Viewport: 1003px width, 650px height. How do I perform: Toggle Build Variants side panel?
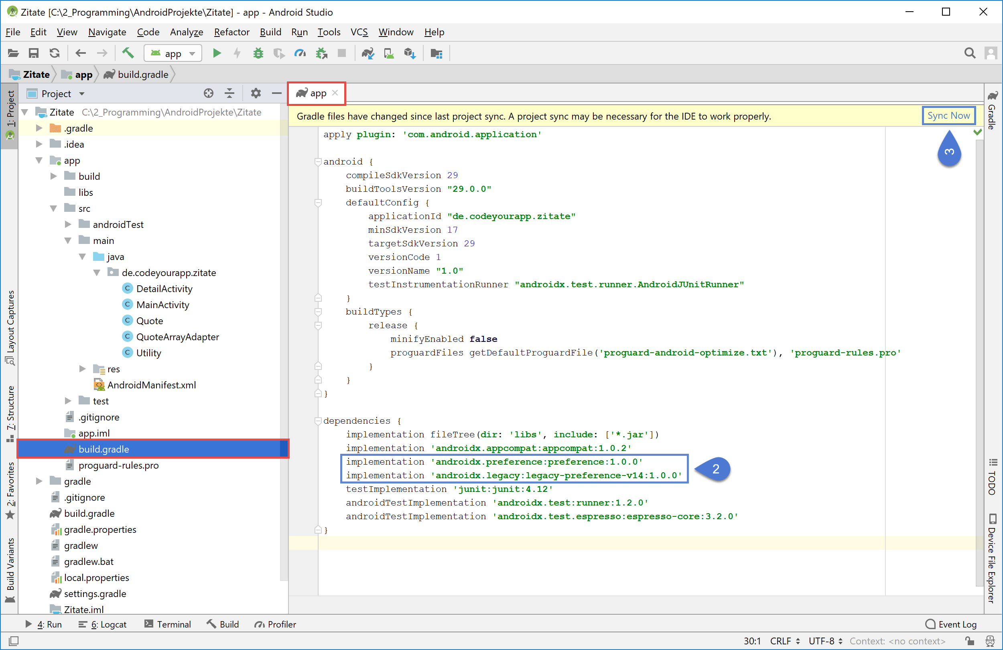(x=10, y=570)
